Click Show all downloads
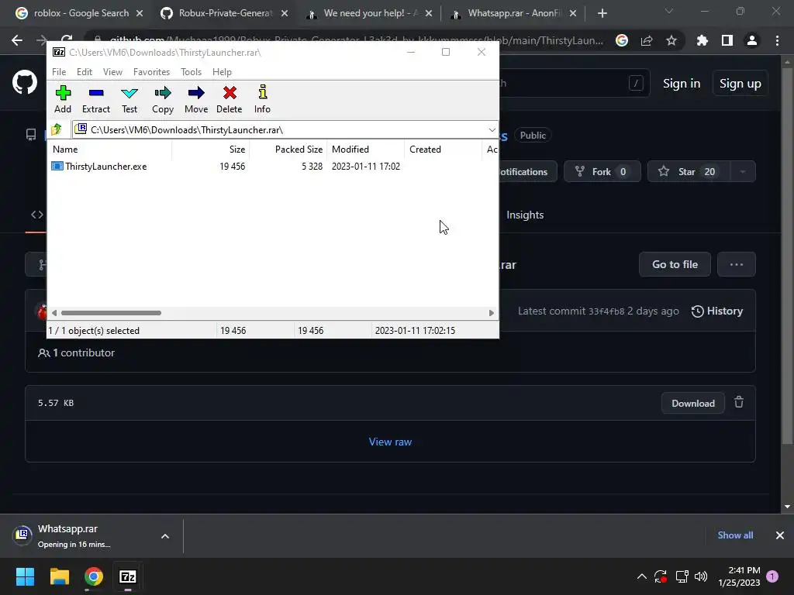This screenshot has height=595, width=794. 735,535
